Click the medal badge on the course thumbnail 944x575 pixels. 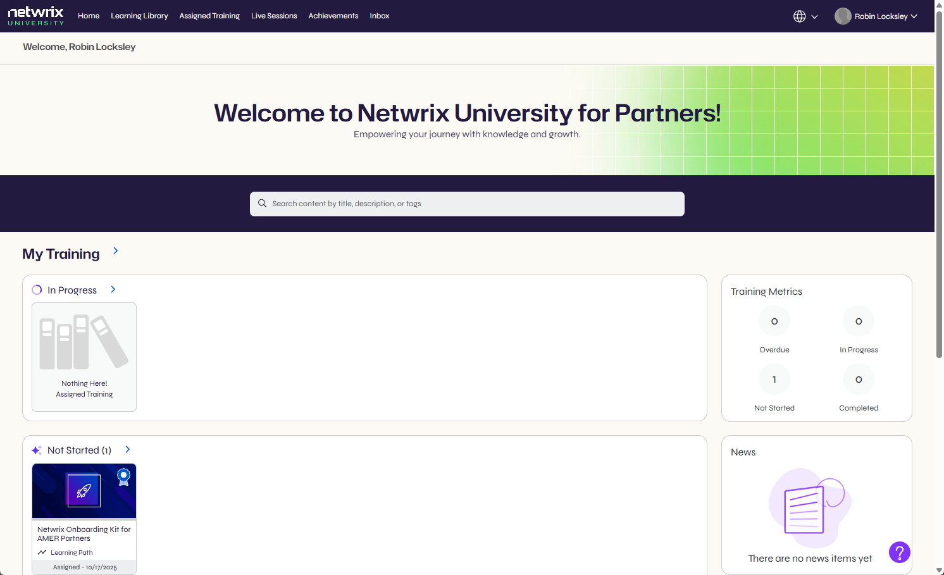(x=124, y=477)
